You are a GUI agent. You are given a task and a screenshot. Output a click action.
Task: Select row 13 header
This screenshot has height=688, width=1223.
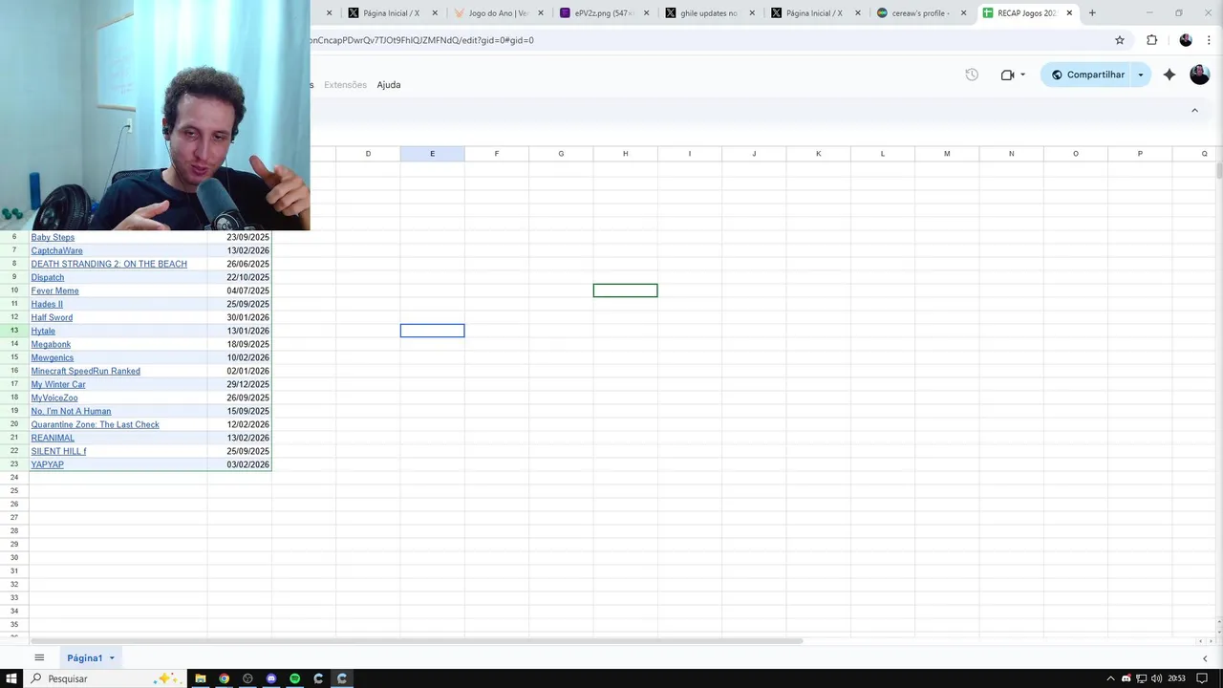click(x=14, y=331)
